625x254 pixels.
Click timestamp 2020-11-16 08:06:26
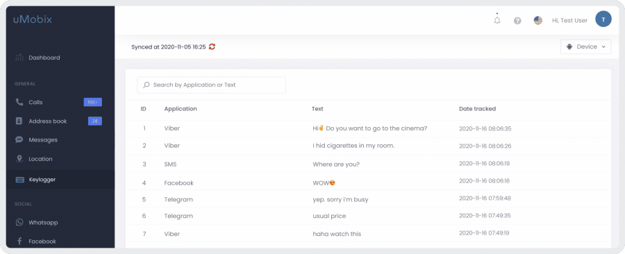(485, 146)
